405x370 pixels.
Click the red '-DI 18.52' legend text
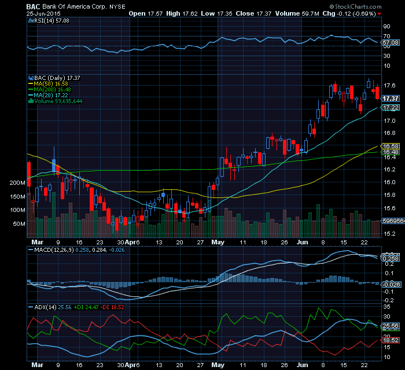point(112,307)
